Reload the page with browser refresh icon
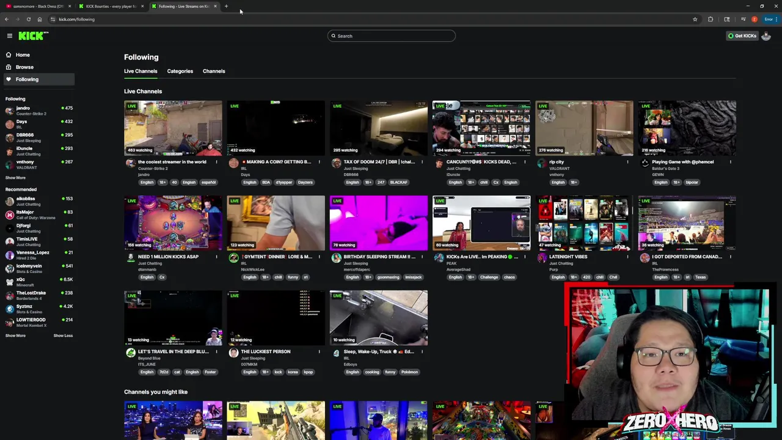Screen dimensions: 782x440 [29, 20]
